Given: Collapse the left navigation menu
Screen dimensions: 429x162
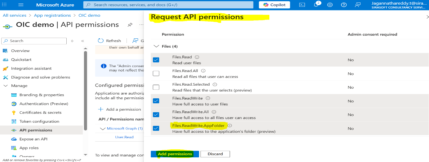Looking at the screenshot, I should point(82,41).
